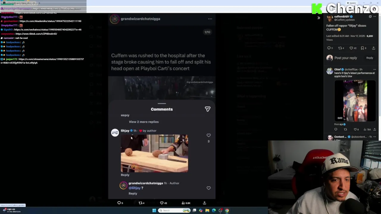
Task: Open File Explorer from the taskbar
Action: 207,210
